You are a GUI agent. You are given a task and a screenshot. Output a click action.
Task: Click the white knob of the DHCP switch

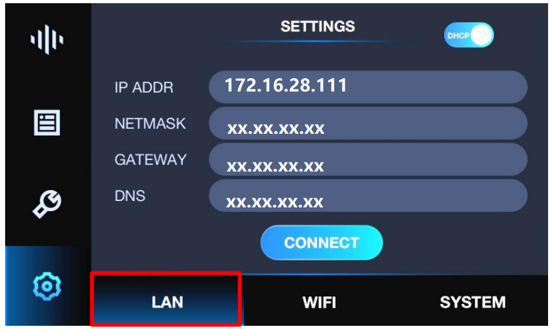pyautogui.click(x=481, y=35)
